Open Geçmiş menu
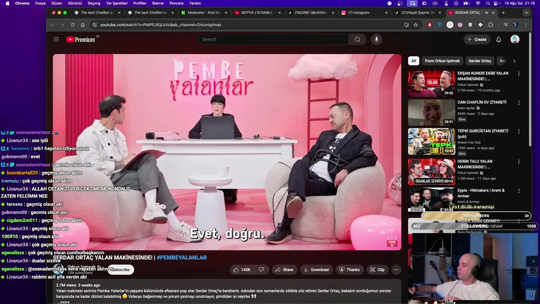 pyautogui.click(x=94, y=3)
